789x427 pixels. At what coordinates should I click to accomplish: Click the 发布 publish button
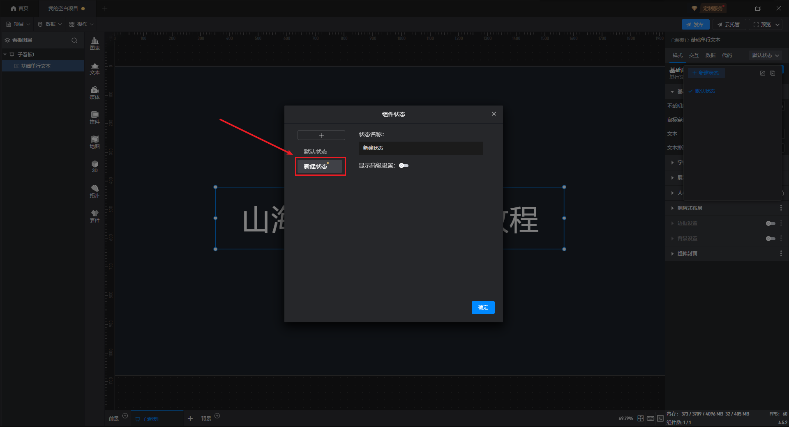695,25
